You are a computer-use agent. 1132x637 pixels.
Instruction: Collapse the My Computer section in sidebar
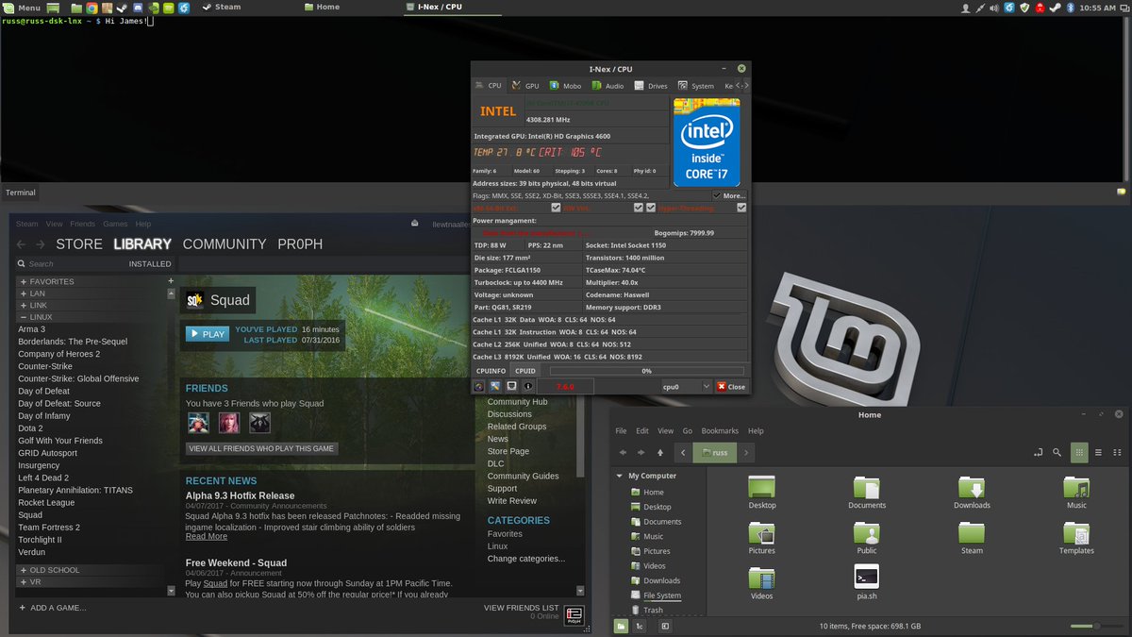620,476
